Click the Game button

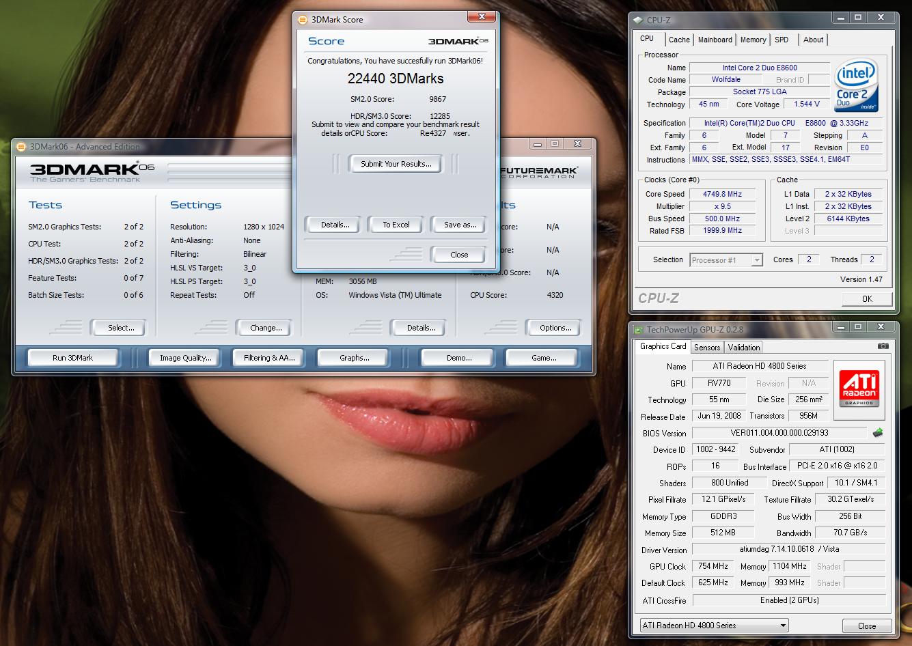coord(543,358)
